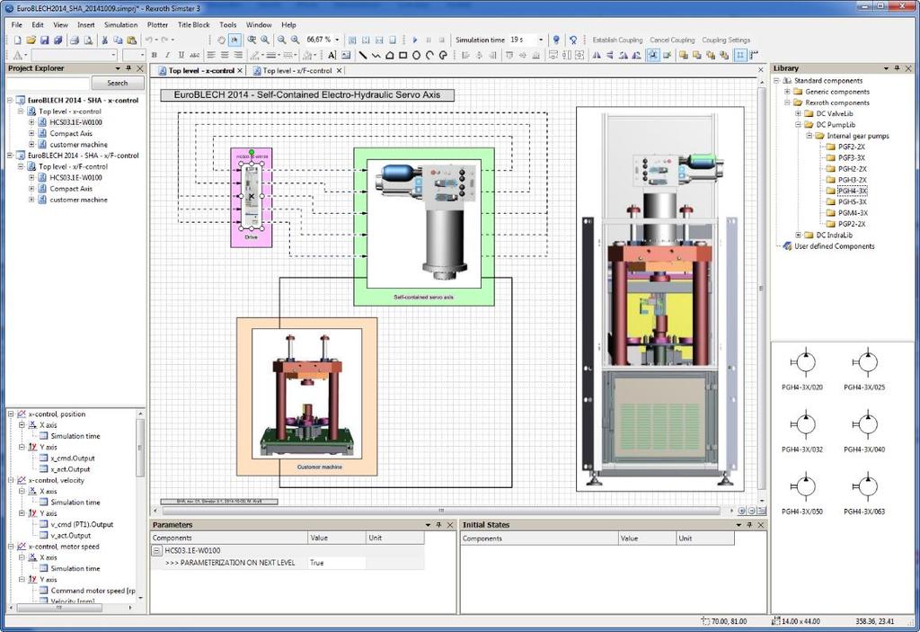Toggle underline text formatting
The height and width of the screenshot is (632, 920).
tap(181, 55)
